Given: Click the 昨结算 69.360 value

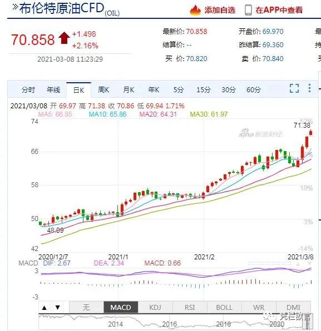Looking at the screenshot, I should coord(273,45).
